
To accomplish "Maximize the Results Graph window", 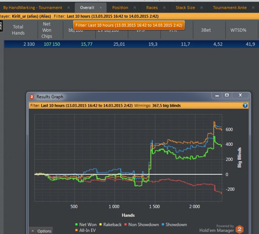I will [227, 95].
